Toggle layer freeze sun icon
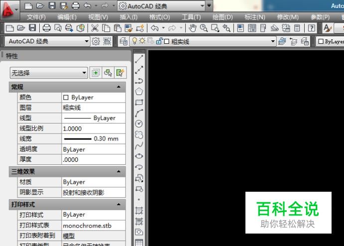The image size is (344, 246). click(x=142, y=41)
